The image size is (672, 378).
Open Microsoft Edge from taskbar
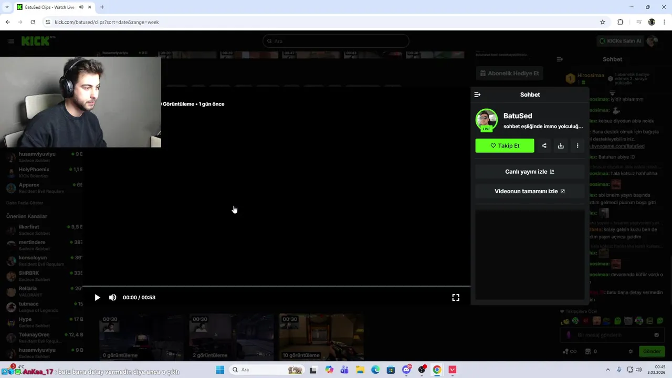coord(375,370)
